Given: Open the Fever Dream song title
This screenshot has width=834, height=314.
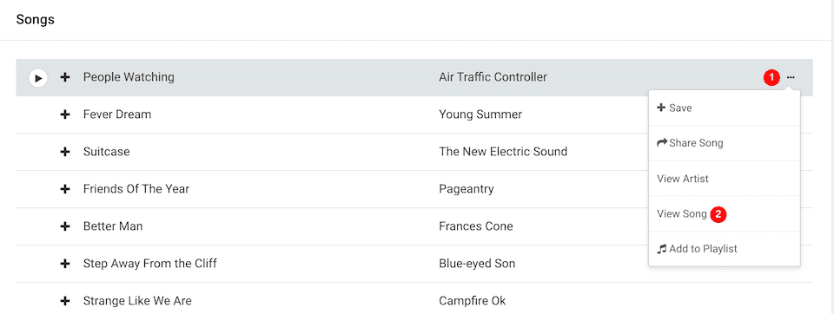Looking at the screenshot, I should tap(117, 114).
